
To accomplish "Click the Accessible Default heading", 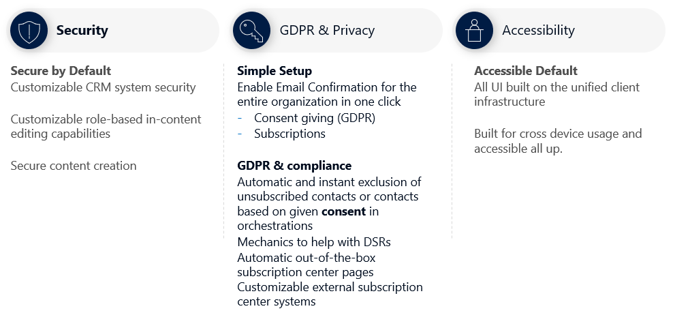I will [526, 71].
